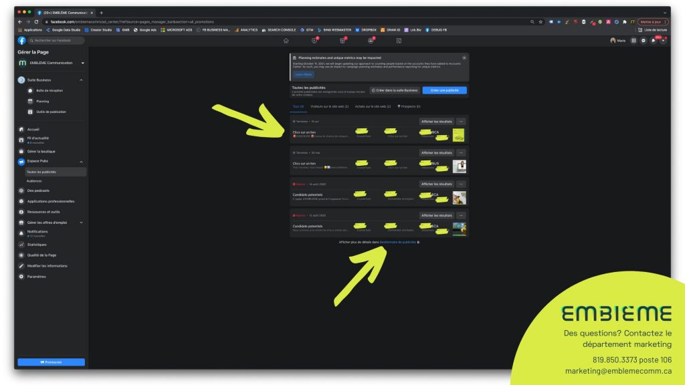
Task: Click Afficher les résultats for the 19 avr ad
Action: tap(436, 122)
